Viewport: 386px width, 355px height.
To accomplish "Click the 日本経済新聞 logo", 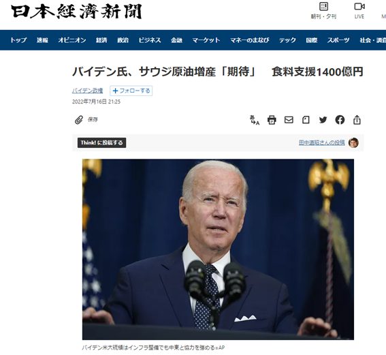I will pyautogui.click(x=76, y=12).
